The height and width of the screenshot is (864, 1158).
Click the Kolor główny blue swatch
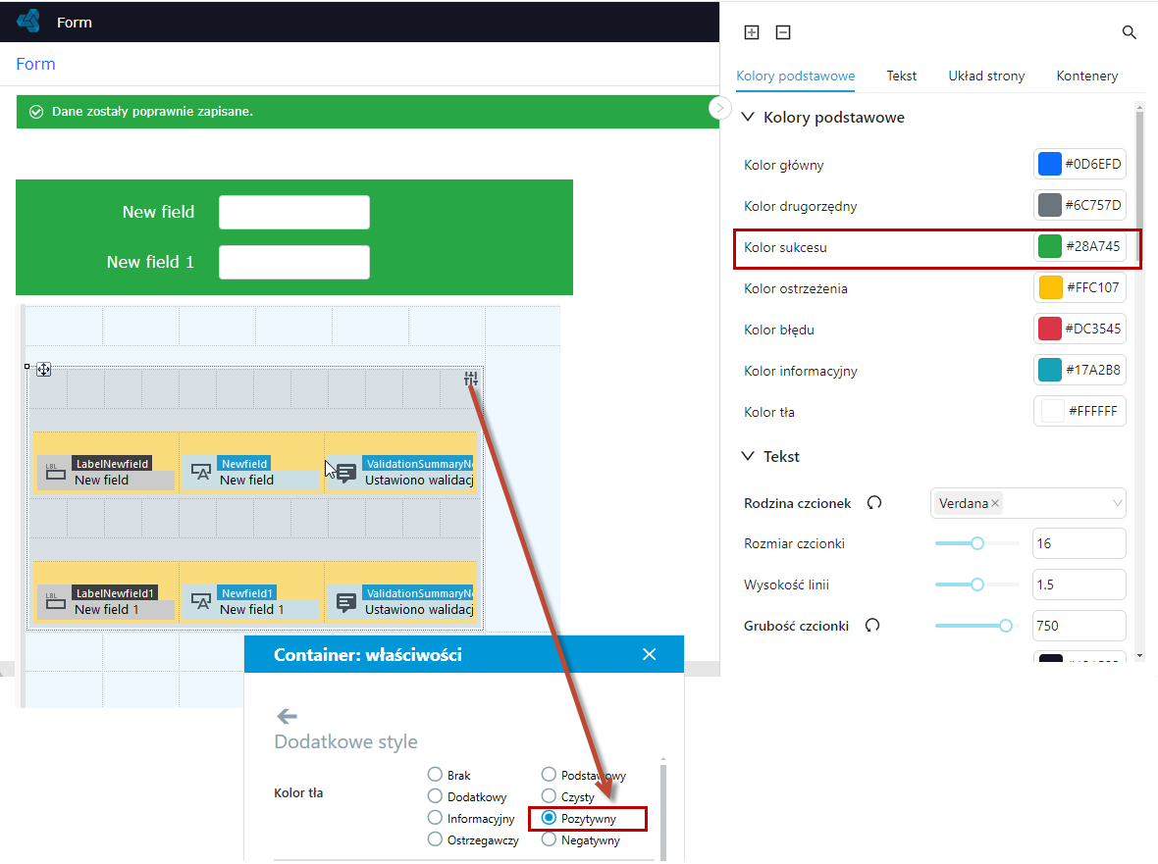point(1049,164)
